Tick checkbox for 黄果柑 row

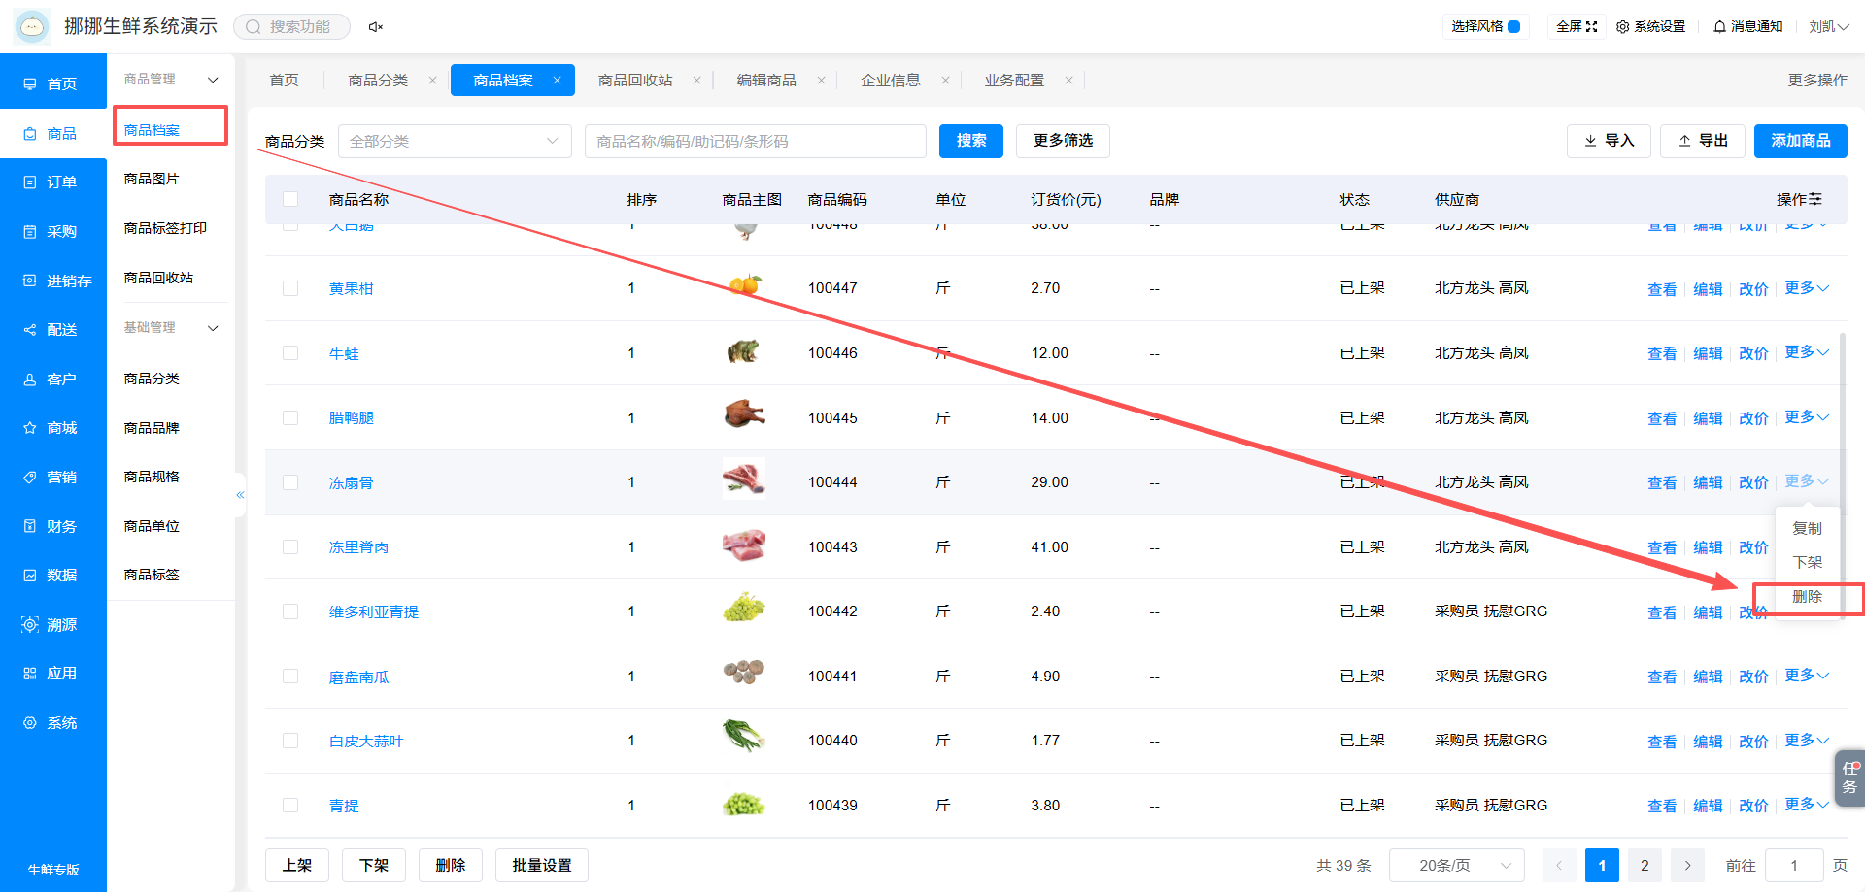290,288
